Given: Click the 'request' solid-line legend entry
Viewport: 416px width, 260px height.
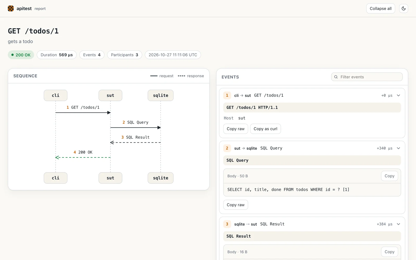Looking at the screenshot, I should (x=162, y=76).
